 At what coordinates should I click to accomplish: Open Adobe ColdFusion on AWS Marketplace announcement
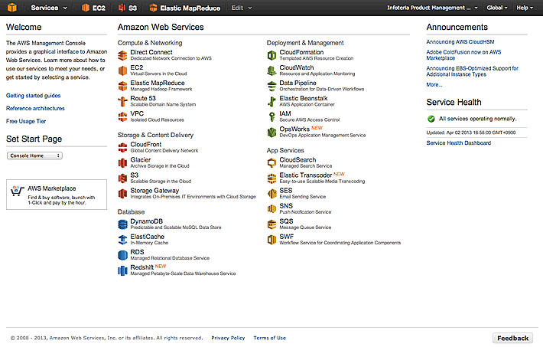tap(463, 55)
